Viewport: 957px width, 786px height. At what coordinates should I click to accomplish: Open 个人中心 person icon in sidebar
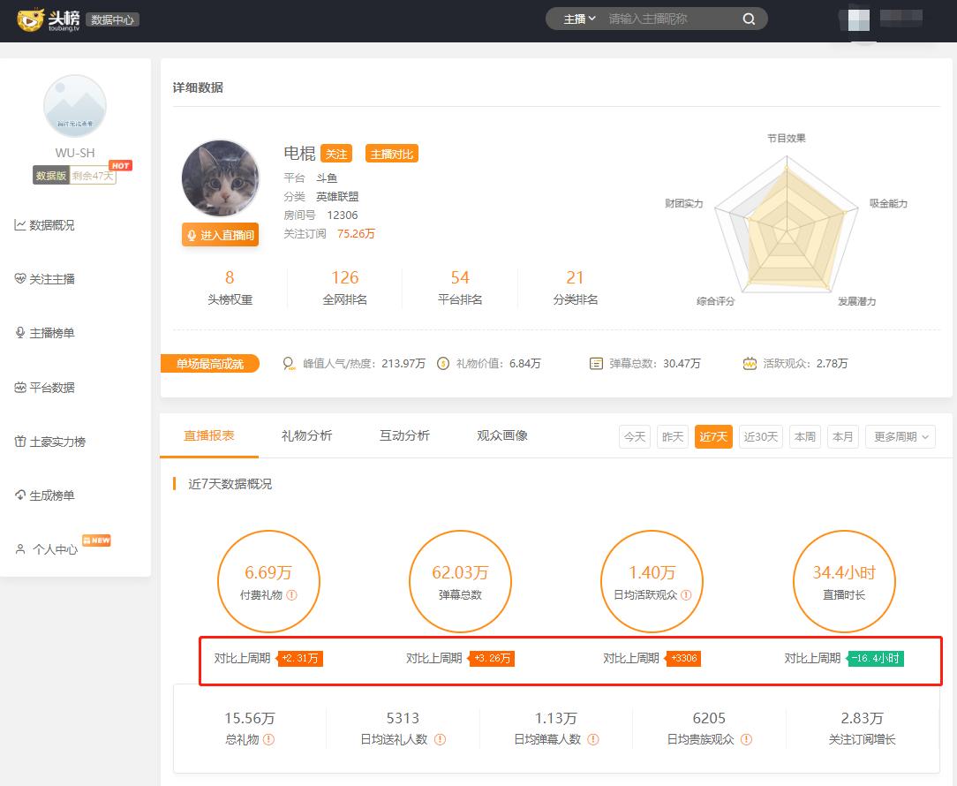click(19, 548)
